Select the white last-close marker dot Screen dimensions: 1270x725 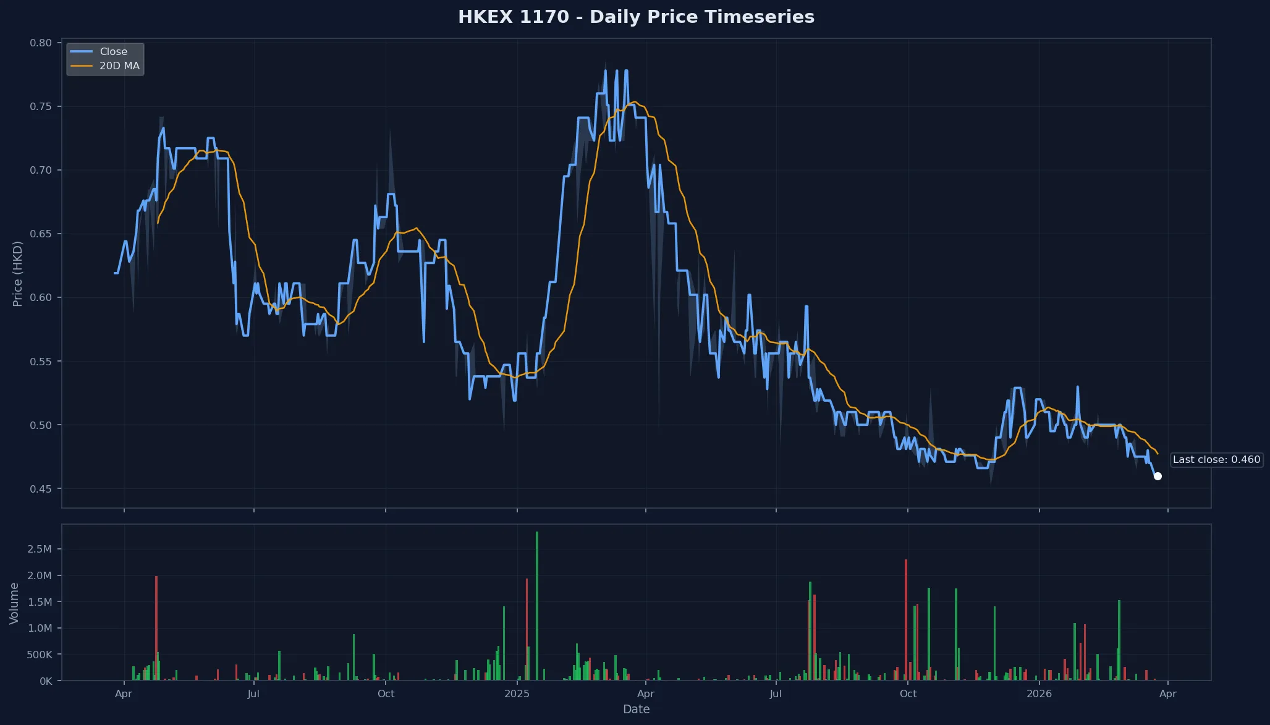pyautogui.click(x=1158, y=476)
